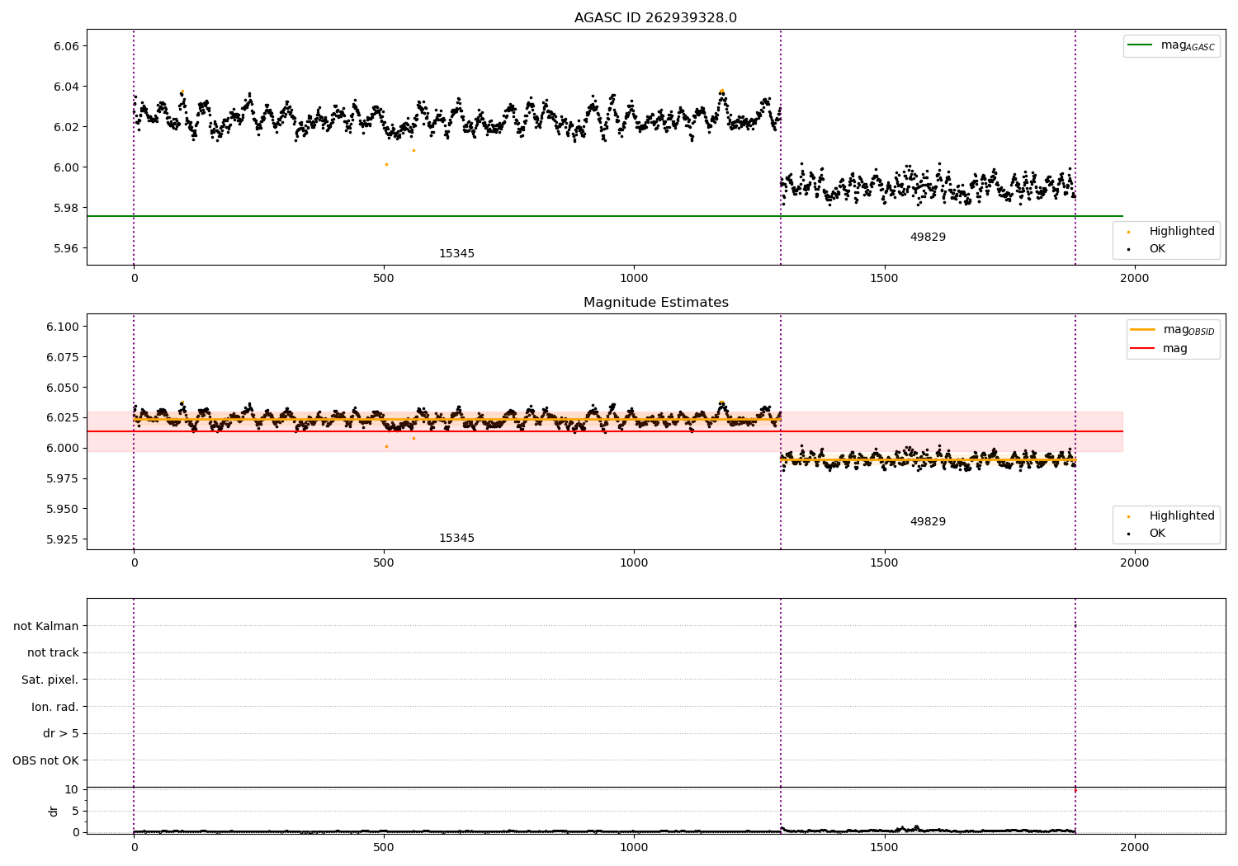
Task: Click y-axis tick '5.96' in top plot
Action: (x=66, y=248)
